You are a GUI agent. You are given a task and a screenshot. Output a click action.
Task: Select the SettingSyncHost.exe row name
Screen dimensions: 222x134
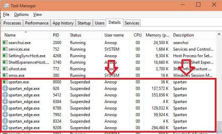(27, 56)
